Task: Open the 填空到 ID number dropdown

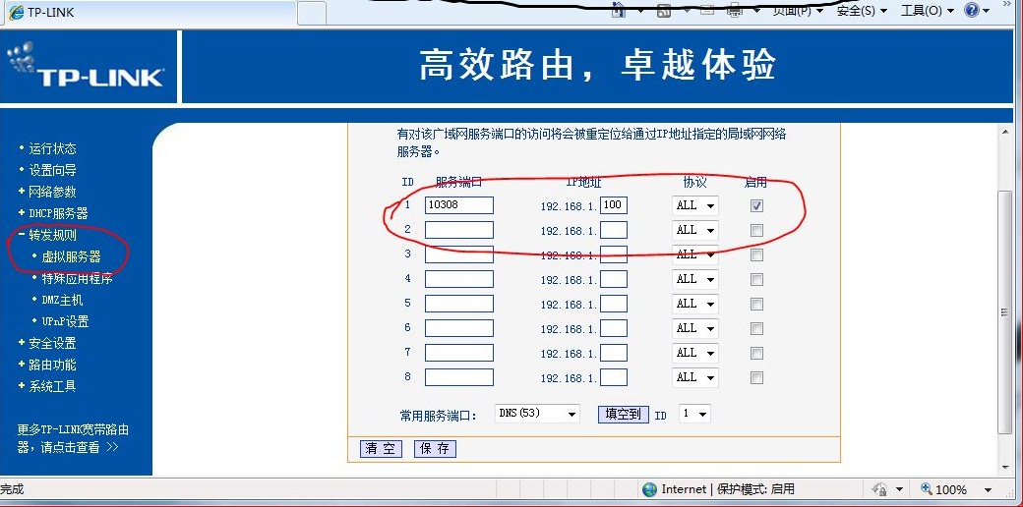Action: (x=694, y=414)
